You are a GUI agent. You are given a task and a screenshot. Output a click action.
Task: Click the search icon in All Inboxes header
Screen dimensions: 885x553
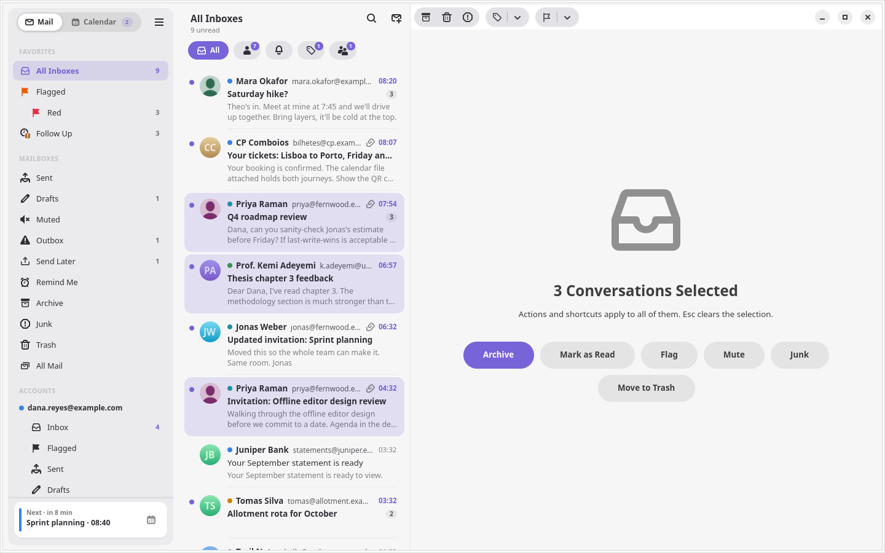coord(371,18)
